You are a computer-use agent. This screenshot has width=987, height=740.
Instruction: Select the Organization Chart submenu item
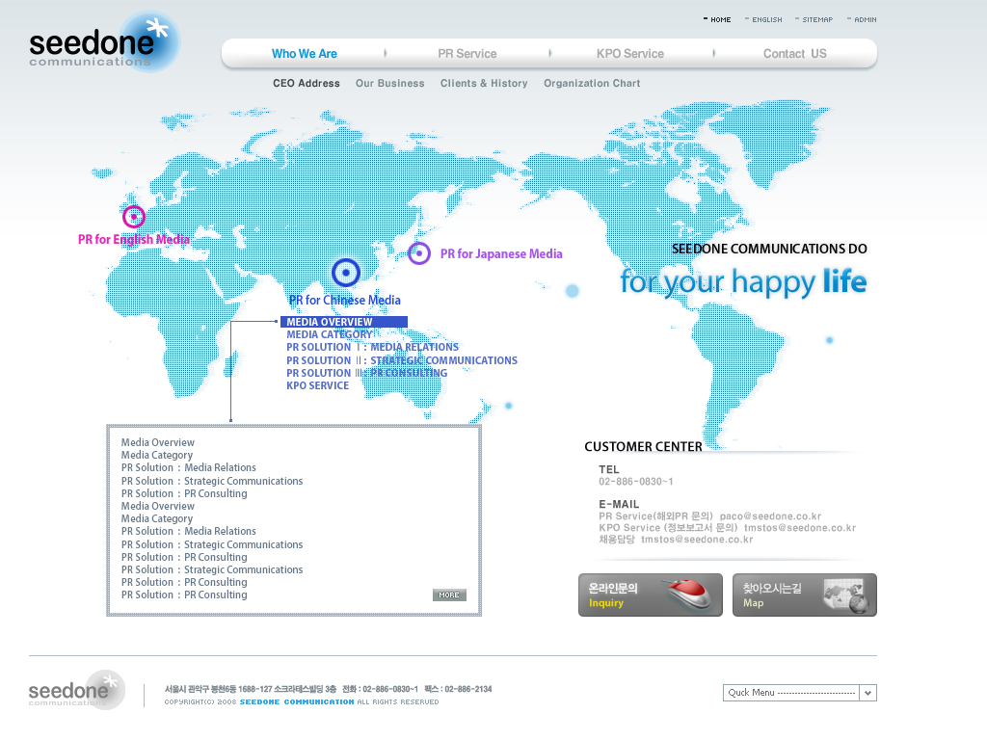592,84
